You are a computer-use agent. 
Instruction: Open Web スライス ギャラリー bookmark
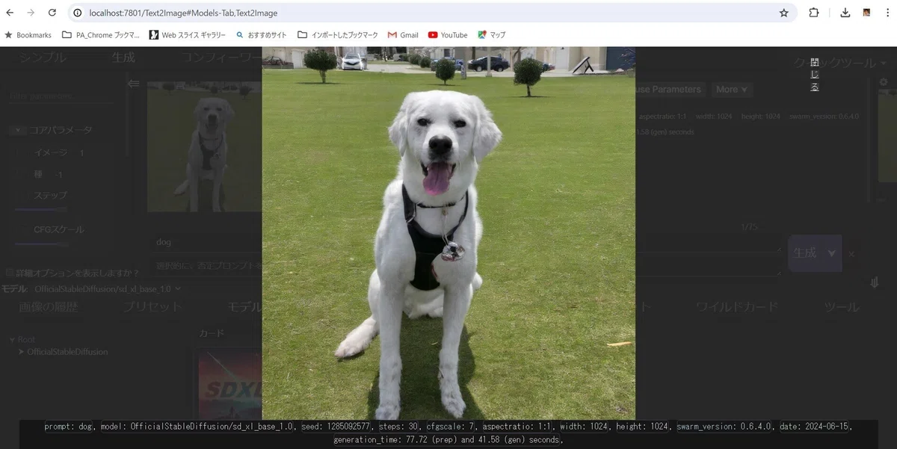coord(188,35)
